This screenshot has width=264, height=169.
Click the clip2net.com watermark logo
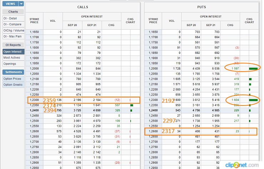click(242, 165)
